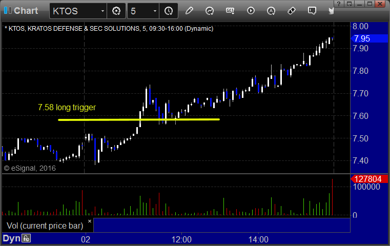Click the GET tools icon
Screen dimensions: 390x246
[x=230, y=11]
